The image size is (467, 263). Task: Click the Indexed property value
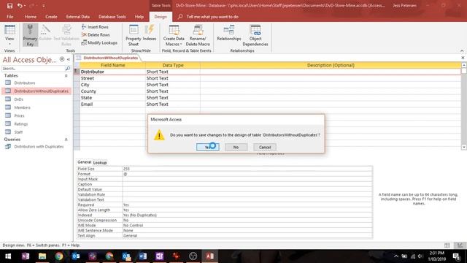click(247, 215)
